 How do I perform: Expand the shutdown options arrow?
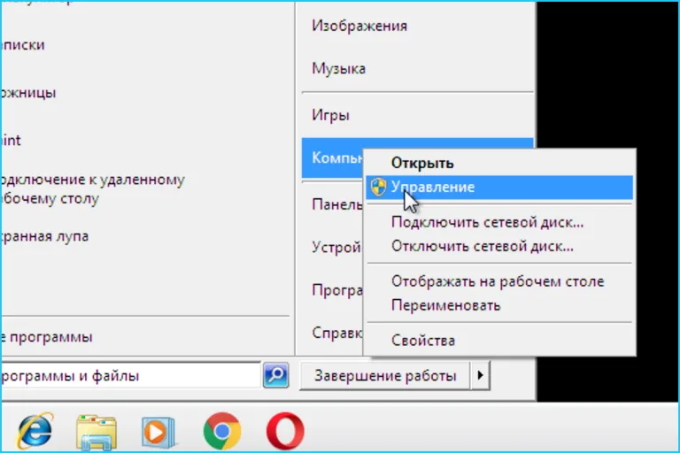coord(481,375)
